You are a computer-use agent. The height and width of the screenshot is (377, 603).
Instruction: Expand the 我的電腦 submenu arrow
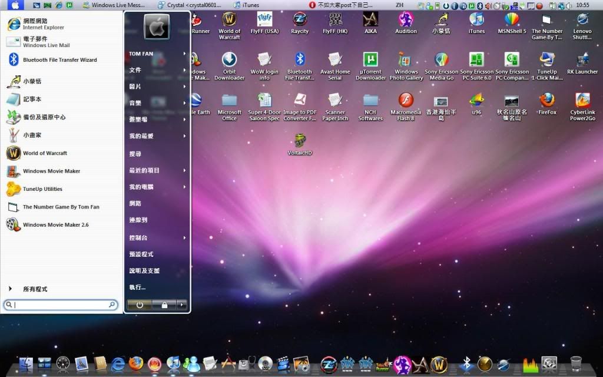pyautogui.click(x=184, y=187)
